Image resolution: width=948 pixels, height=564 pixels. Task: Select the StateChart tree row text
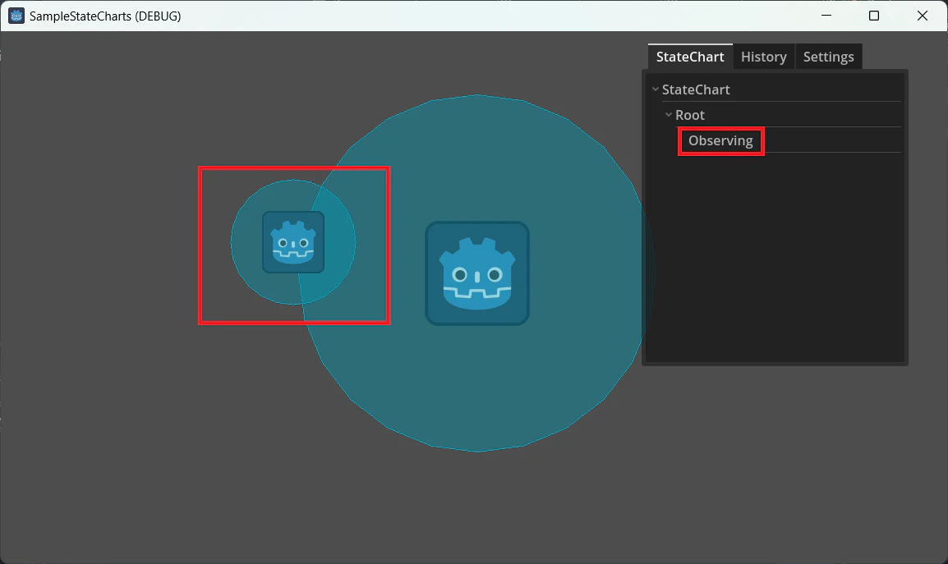point(696,89)
